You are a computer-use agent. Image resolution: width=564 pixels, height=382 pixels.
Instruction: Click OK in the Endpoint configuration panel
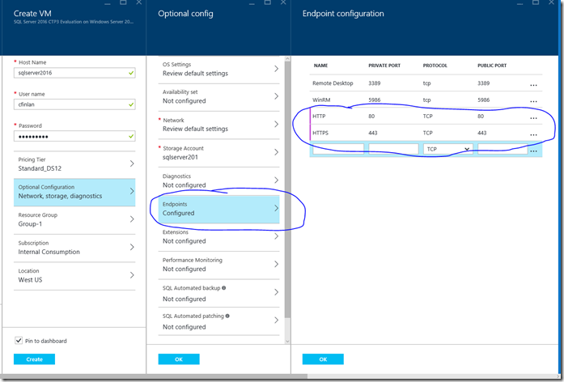coord(323,359)
